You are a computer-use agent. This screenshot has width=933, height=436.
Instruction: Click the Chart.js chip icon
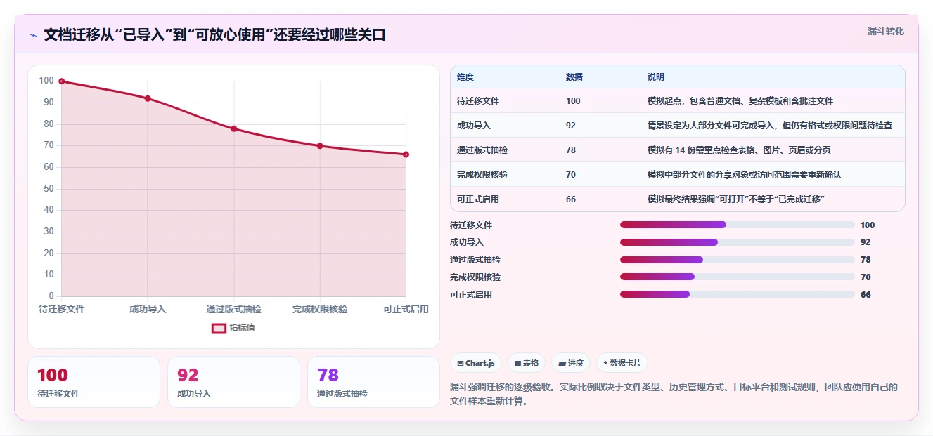pyautogui.click(x=460, y=364)
